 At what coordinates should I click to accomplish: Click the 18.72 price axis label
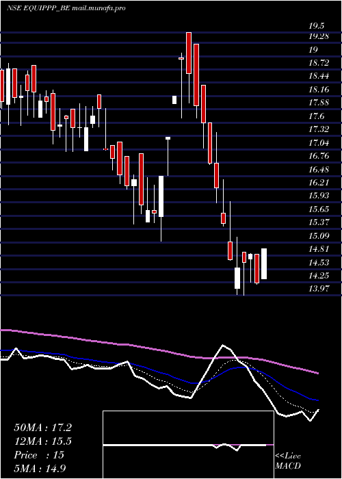tap(319, 63)
